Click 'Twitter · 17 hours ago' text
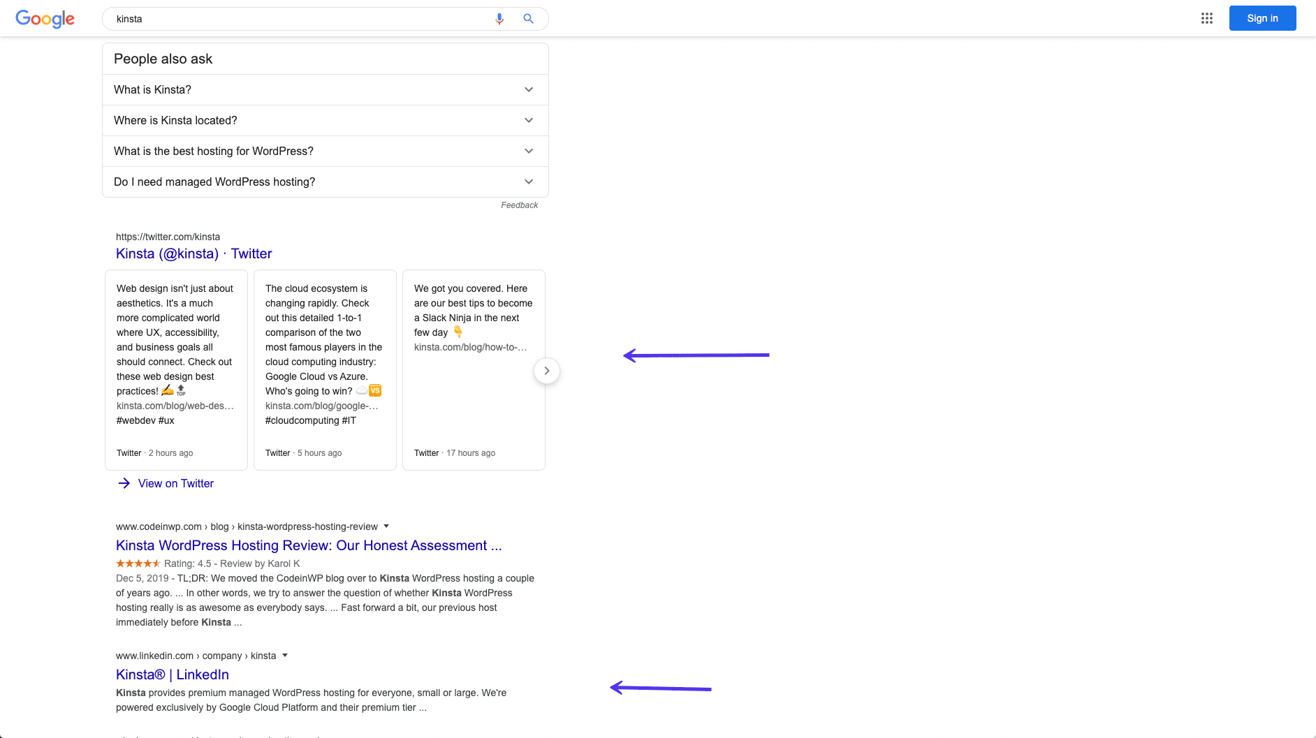1316x738 pixels. tap(455, 453)
